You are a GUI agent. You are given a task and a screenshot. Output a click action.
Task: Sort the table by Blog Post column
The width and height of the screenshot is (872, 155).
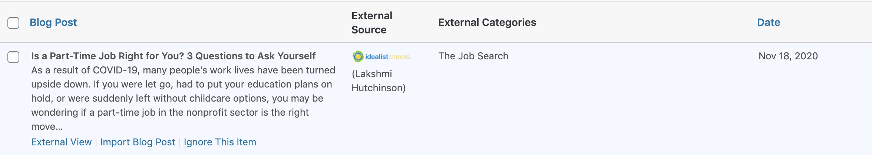[53, 23]
